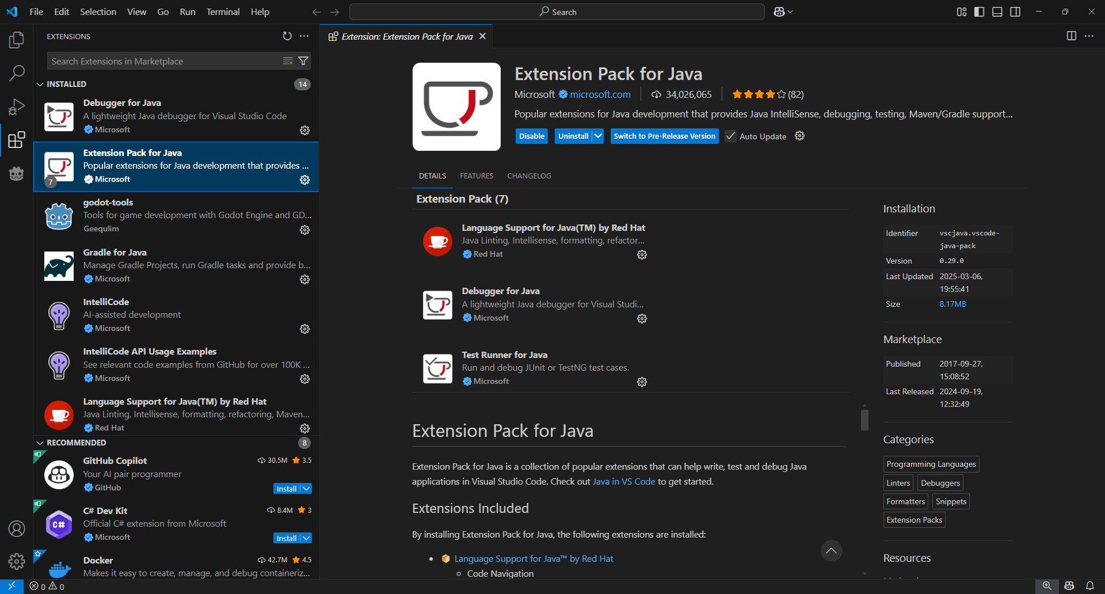Click the Uninstall button
Image resolution: width=1105 pixels, height=594 pixels.
pos(573,136)
